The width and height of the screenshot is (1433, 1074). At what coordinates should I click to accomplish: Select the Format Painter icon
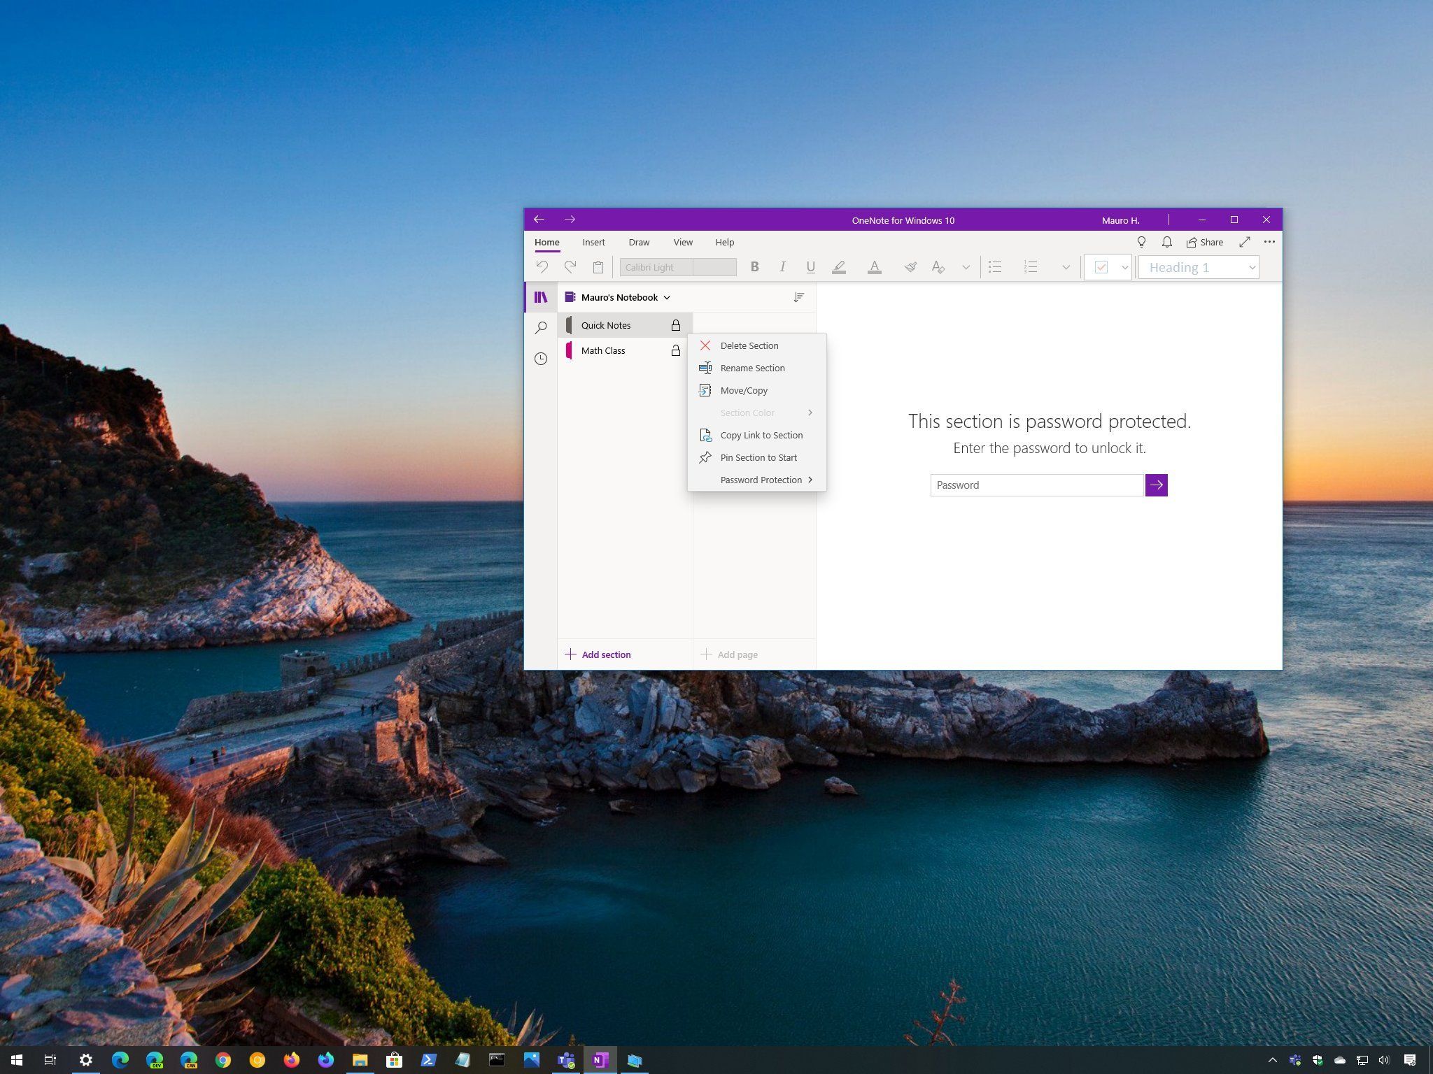(910, 266)
